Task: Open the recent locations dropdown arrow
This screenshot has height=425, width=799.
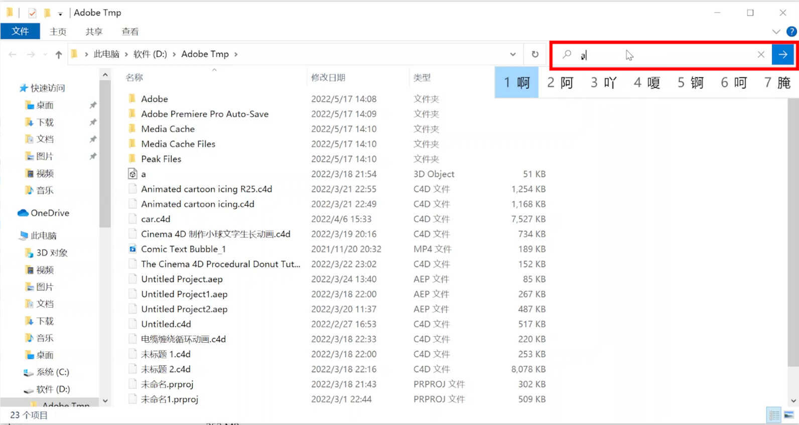Action: pyautogui.click(x=45, y=54)
